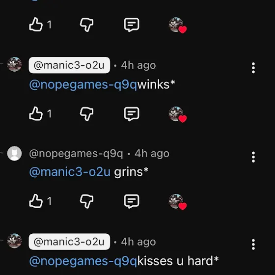Screen dimensions: 275x275
Task: Open @nopegames-q9q mention in "winks*" comment
Action: click(x=83, y=84)
